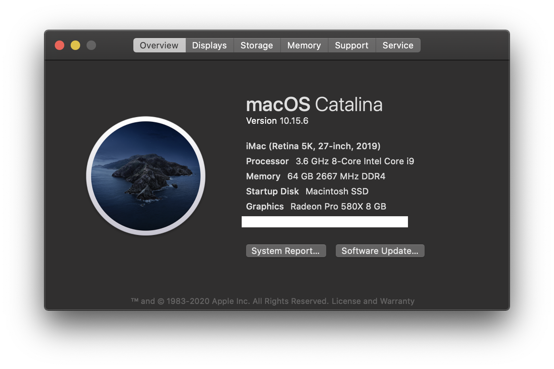Click the Radeon Pro 580X 8 GB graphics value

coord(338,206)
